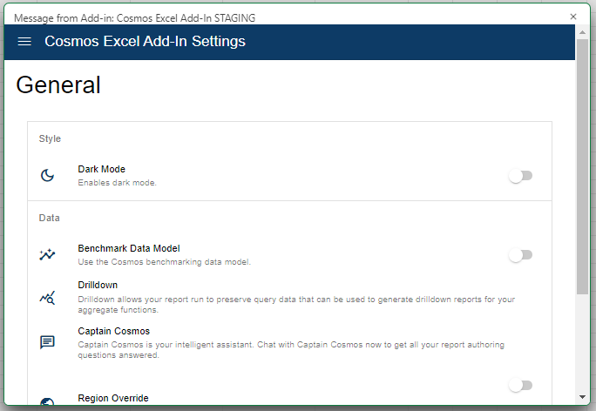Click the scrollbar down arrow

pos(582,397)
